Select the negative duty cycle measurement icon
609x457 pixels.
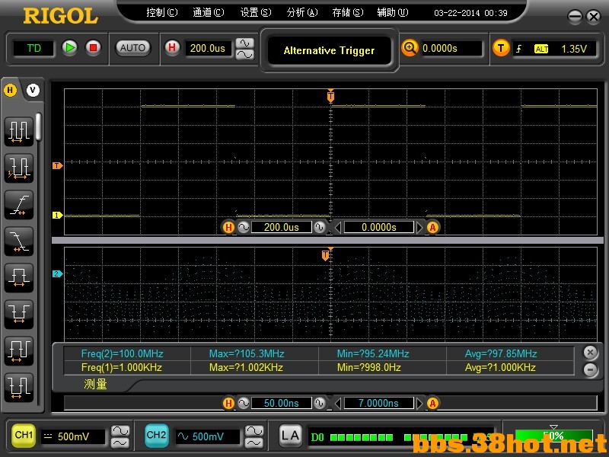[x=18, y=387]
